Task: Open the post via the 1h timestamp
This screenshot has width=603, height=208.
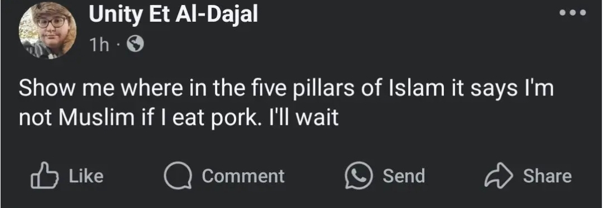Action: [98, 45]
